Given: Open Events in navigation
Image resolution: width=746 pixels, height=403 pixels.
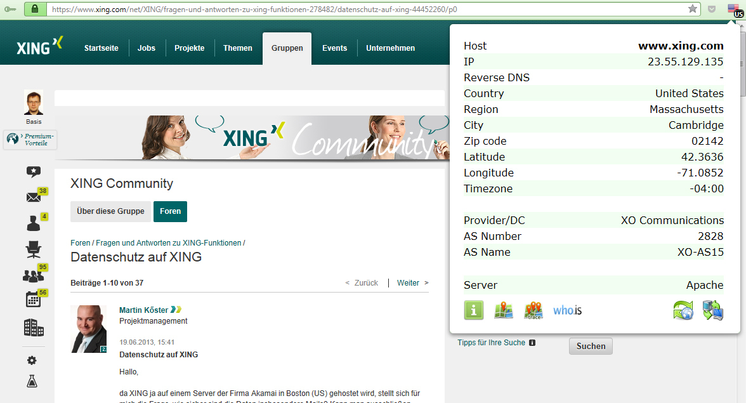Looking at the screenshot, I should click(334, 48).
